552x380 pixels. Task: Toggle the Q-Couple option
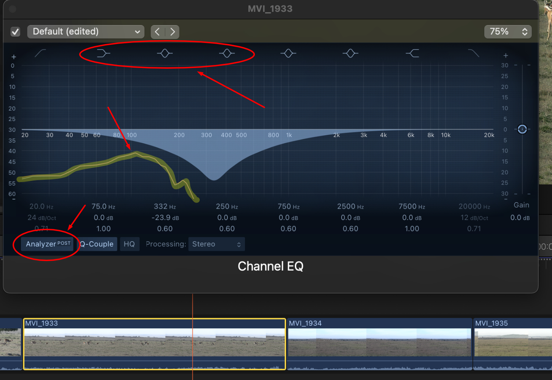pyautogui.click(x=97, y=244)
